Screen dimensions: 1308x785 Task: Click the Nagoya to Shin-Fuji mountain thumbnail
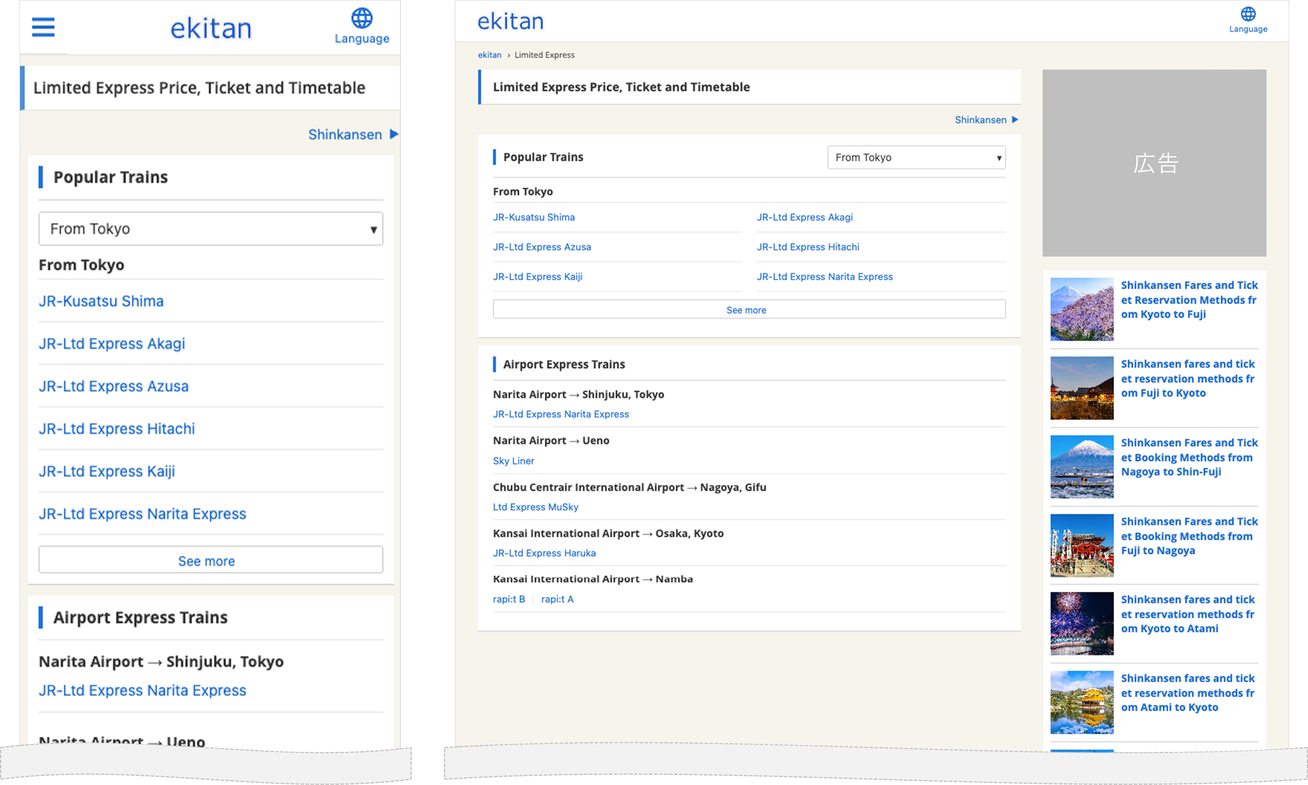coord(1081,467)
